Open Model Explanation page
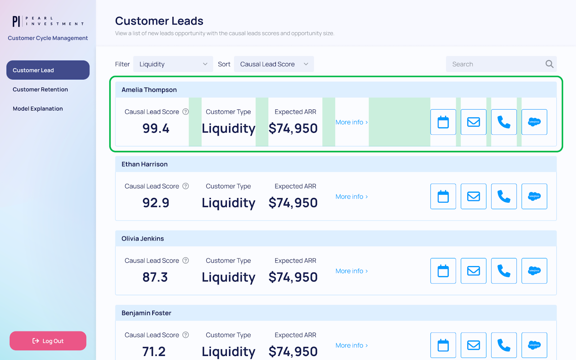The image size is (576, 360). click(x=38, y=108)
